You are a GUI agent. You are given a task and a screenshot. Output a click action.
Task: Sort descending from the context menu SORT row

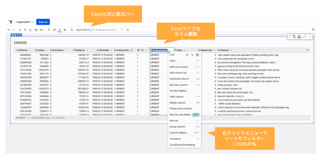tap(192, 55)
